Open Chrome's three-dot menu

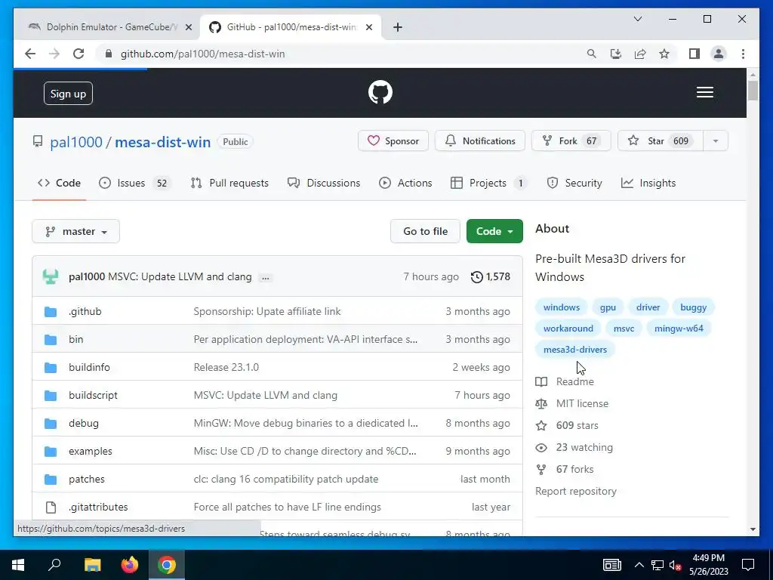point(743,54)
